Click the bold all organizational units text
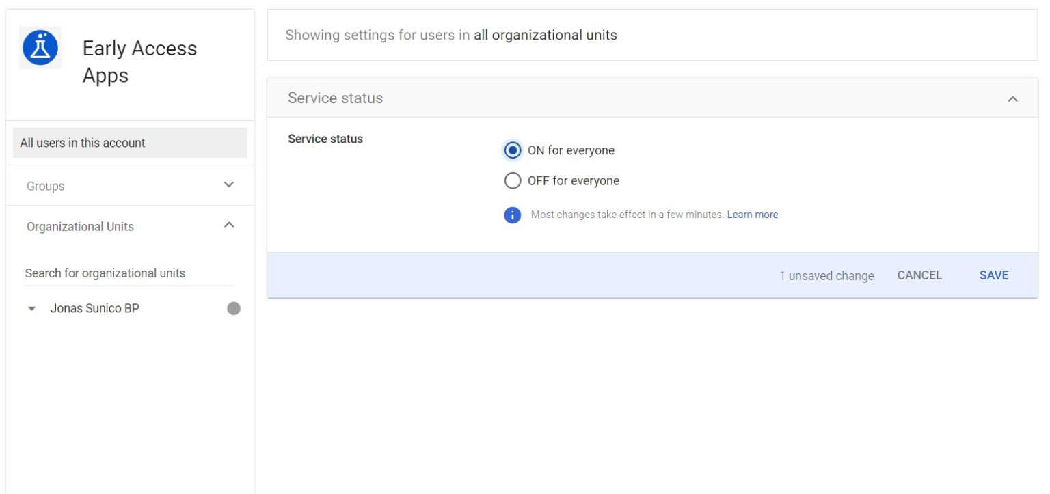The width and height of the screenshot is (1050, 494). pos(546,35)
